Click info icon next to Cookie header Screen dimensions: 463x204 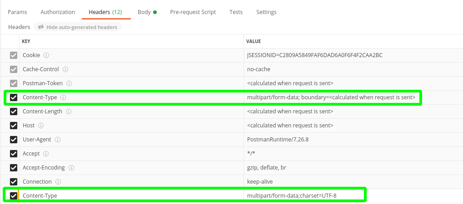[46, 55]
